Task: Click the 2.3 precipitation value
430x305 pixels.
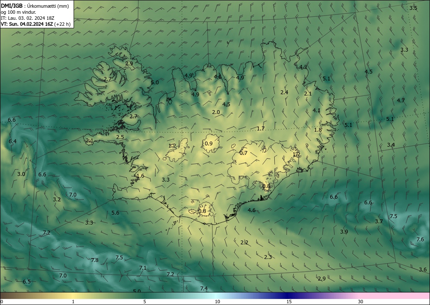Action: coord(268,257)
